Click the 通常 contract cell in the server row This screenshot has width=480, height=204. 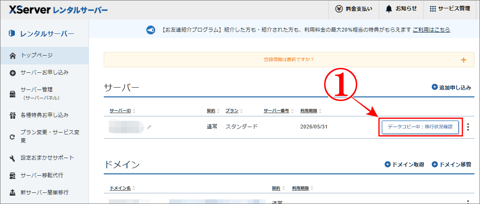(212, 127)
